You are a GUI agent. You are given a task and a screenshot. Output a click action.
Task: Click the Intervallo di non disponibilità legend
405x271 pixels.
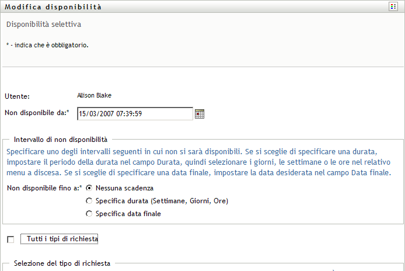pyautogui.click(x=61, y=140)
